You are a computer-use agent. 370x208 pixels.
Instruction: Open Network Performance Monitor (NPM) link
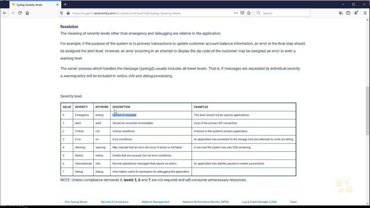206,202
